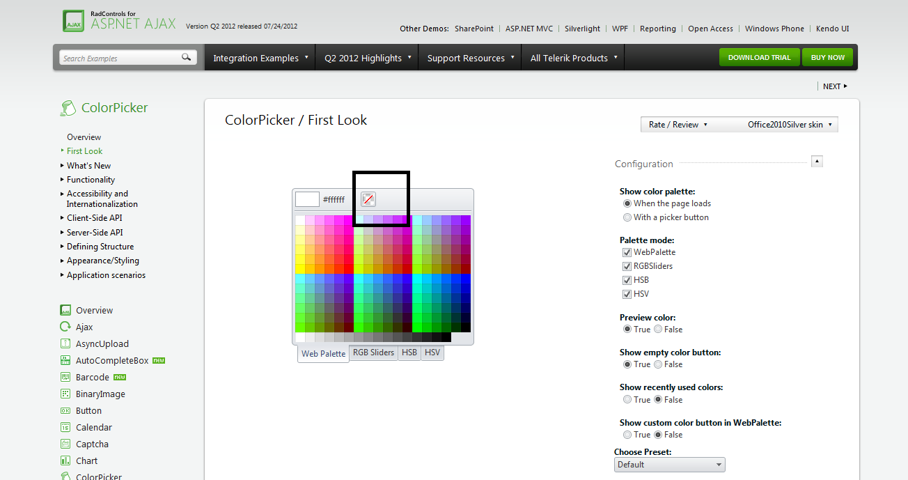The width and height of the screenshot is (908, 480).
Task: Open the BinaryImage control icon
Action: (x=65, y=394)
